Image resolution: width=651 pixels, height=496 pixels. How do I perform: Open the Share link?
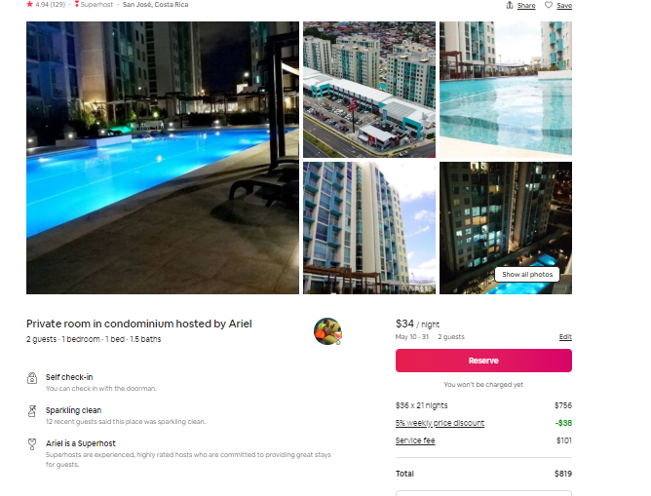pos(526,6)
